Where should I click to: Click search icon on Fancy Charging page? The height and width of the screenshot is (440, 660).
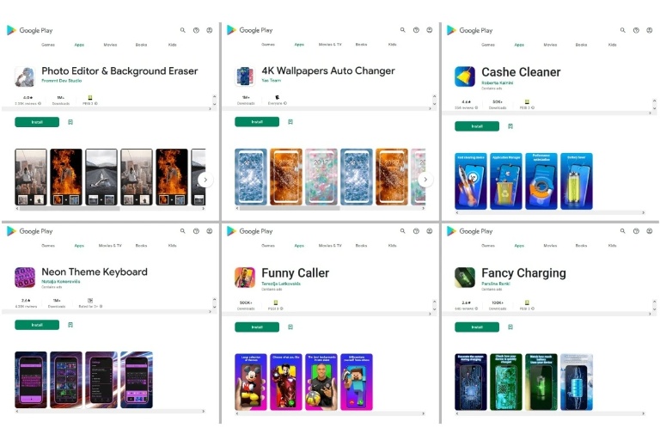click(x=622, y=231)
